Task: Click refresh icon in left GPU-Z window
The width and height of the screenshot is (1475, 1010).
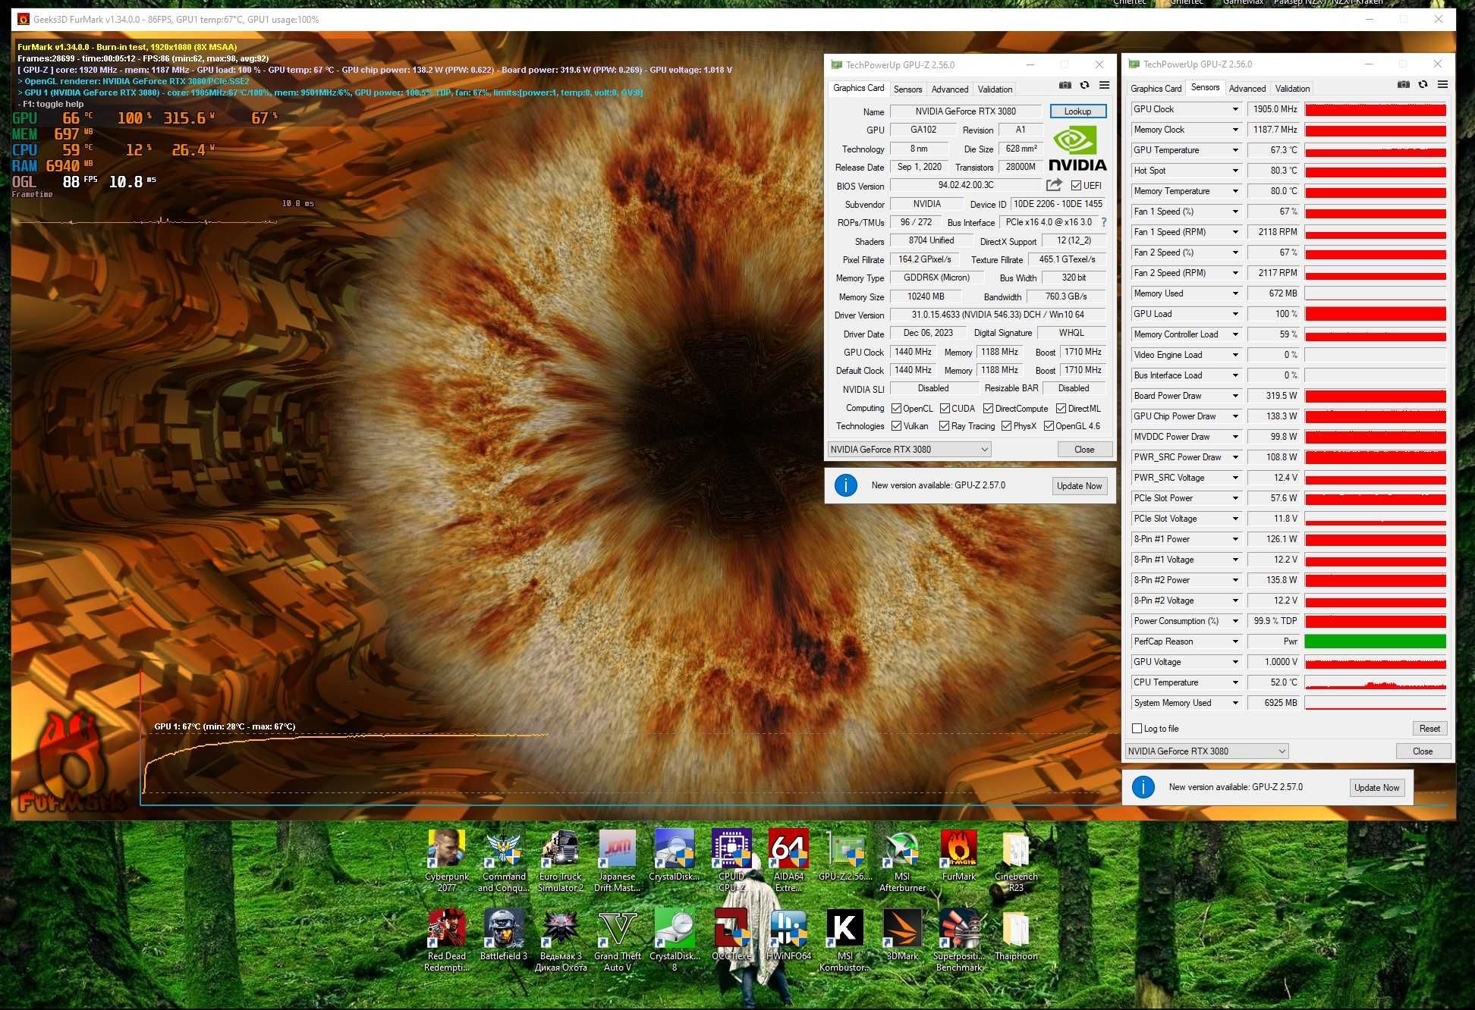Action: [1084, 86]
